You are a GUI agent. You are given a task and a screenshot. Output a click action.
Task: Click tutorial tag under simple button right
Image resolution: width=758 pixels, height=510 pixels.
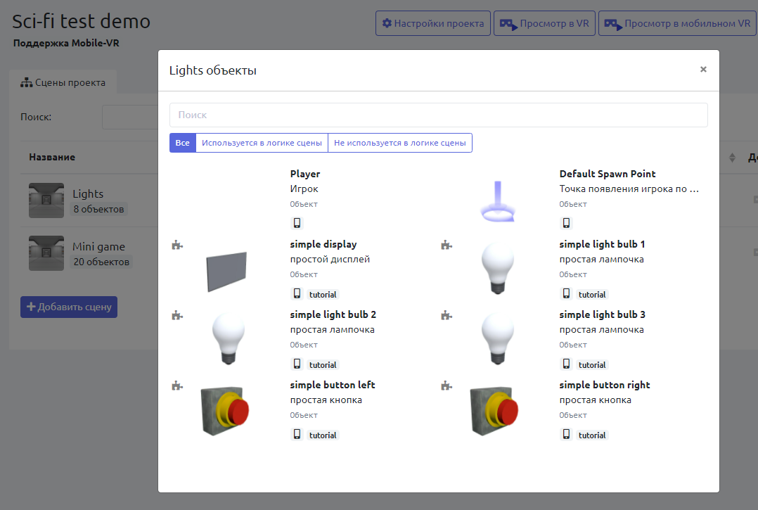pyautogui.click(x=592, y=435)
